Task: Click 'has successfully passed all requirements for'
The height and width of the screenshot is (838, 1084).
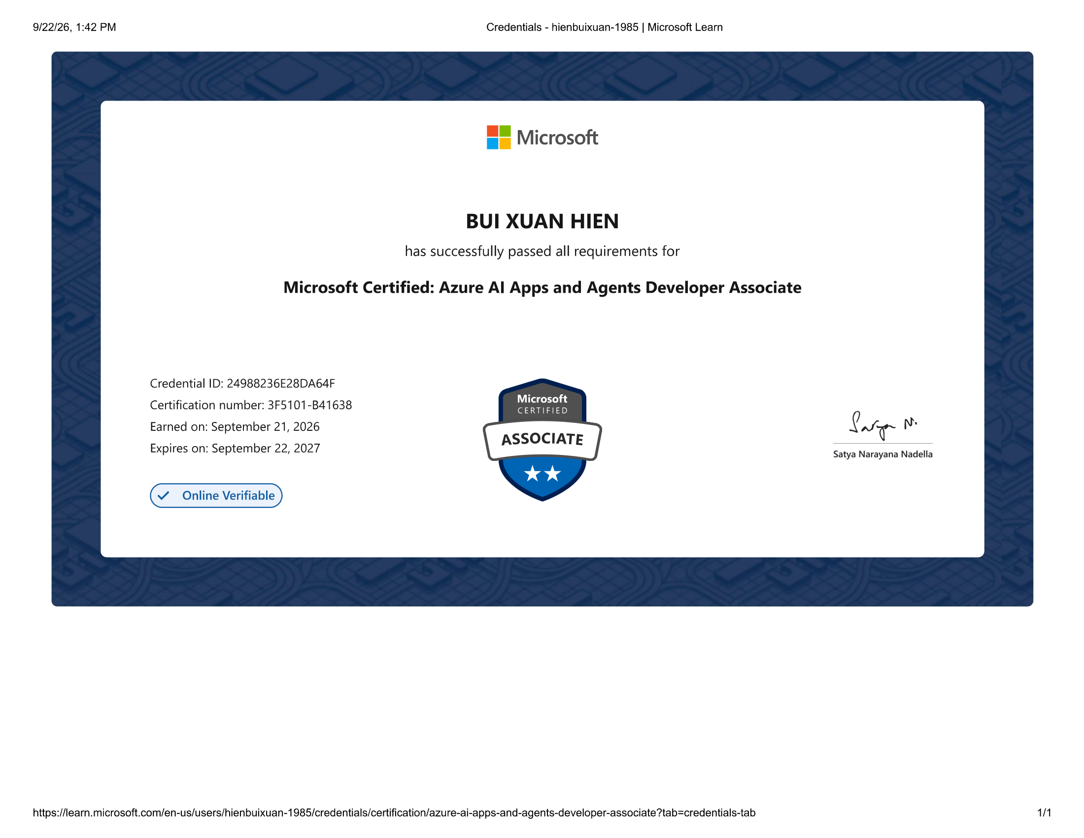Action: pyautogui.click(x=542, y=251)
